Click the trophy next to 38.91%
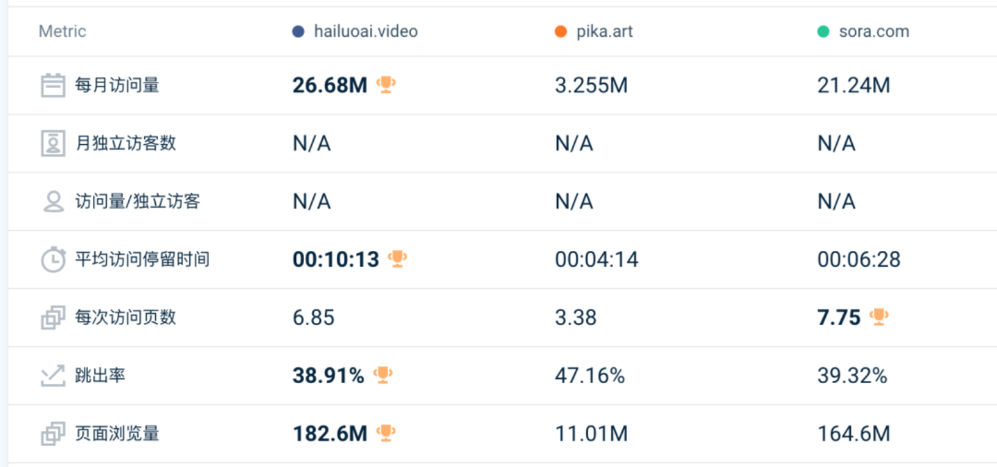Image resolution: width=997 pixels, height=467 pixels. coord(382,376)
